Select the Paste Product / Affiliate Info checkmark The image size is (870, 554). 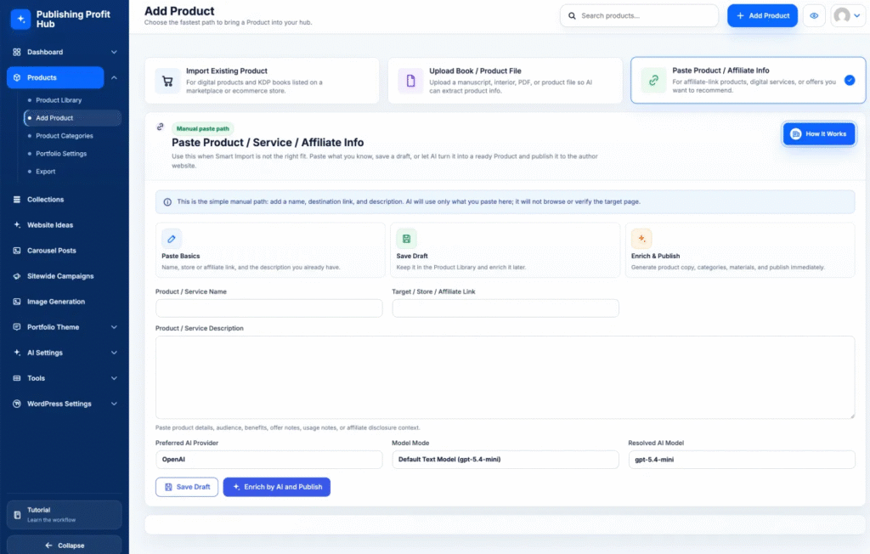[850, 81]
